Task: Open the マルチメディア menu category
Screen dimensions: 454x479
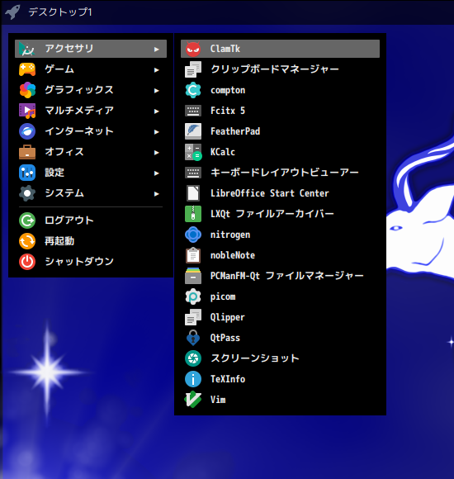Action: click(91, 111)
